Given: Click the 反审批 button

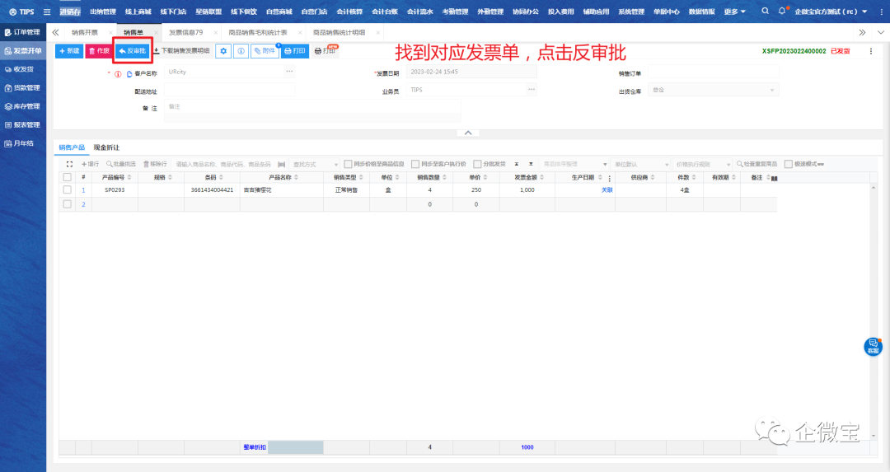Looking at the screenshot, I should pos(132,51).
